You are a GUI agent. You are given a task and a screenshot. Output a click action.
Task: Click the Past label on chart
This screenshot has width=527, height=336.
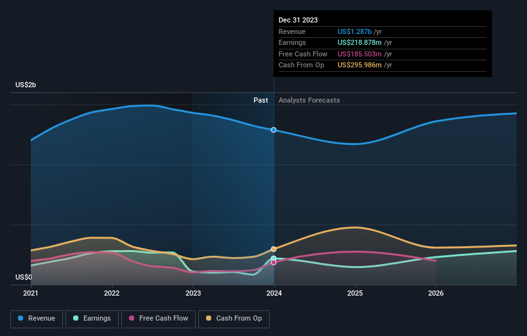261,101
